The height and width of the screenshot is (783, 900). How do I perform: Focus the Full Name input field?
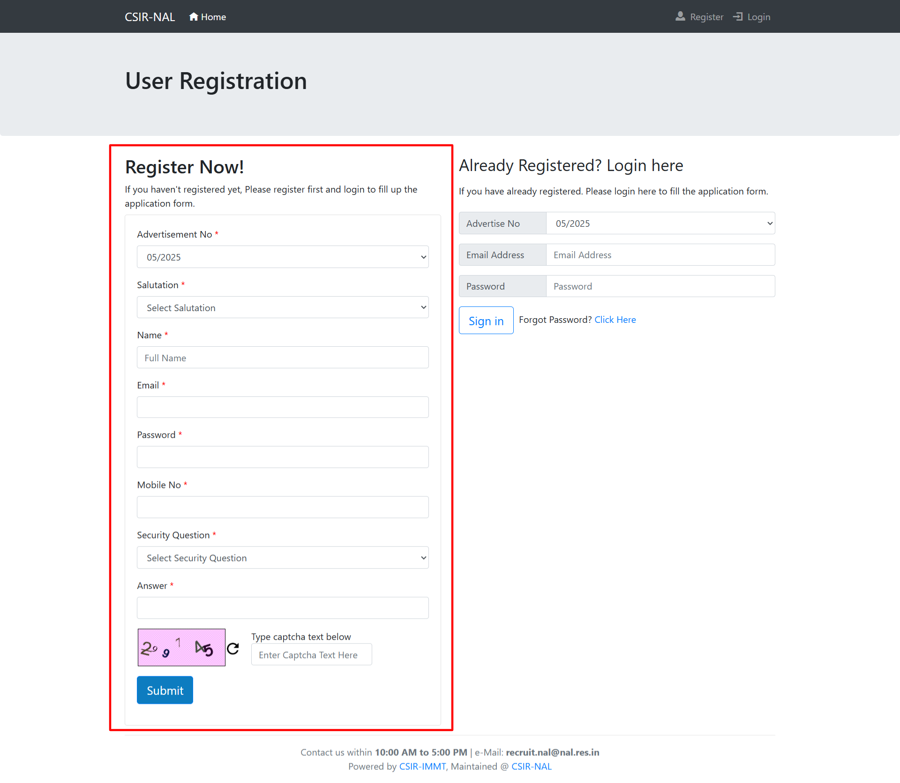point(283,358)
